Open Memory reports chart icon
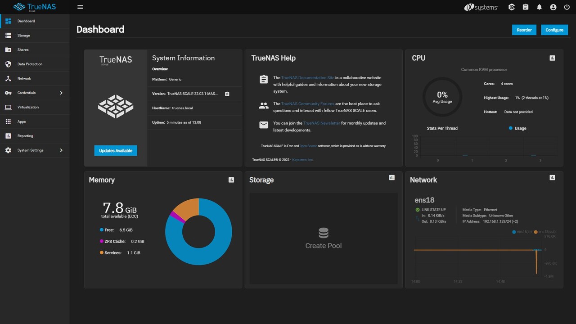Image resolution: width=576 pixels, height=324 pixels. (x=231, y=180)
